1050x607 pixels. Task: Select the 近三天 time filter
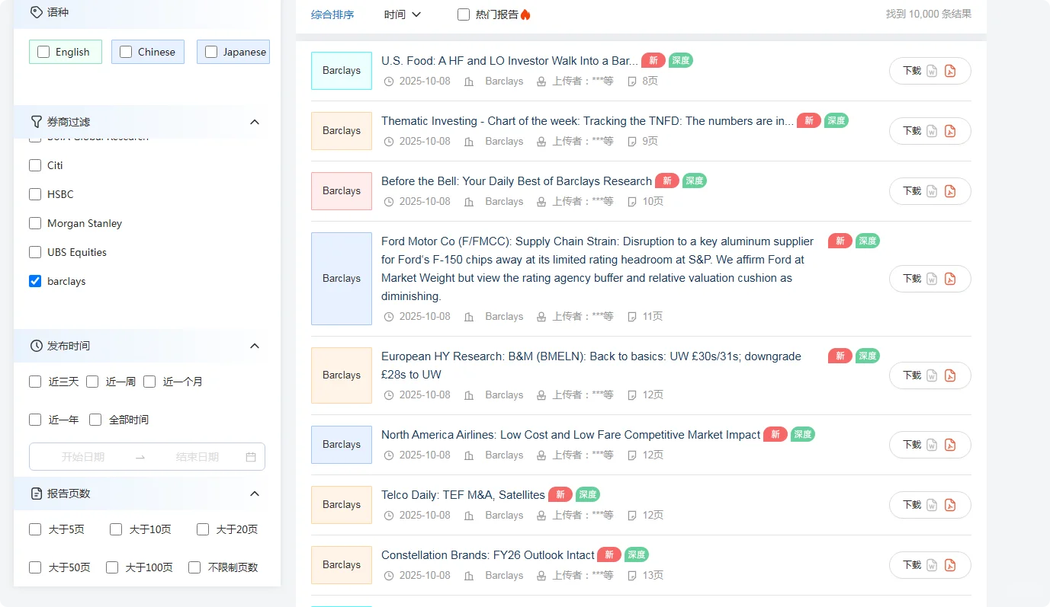point(35,382)
